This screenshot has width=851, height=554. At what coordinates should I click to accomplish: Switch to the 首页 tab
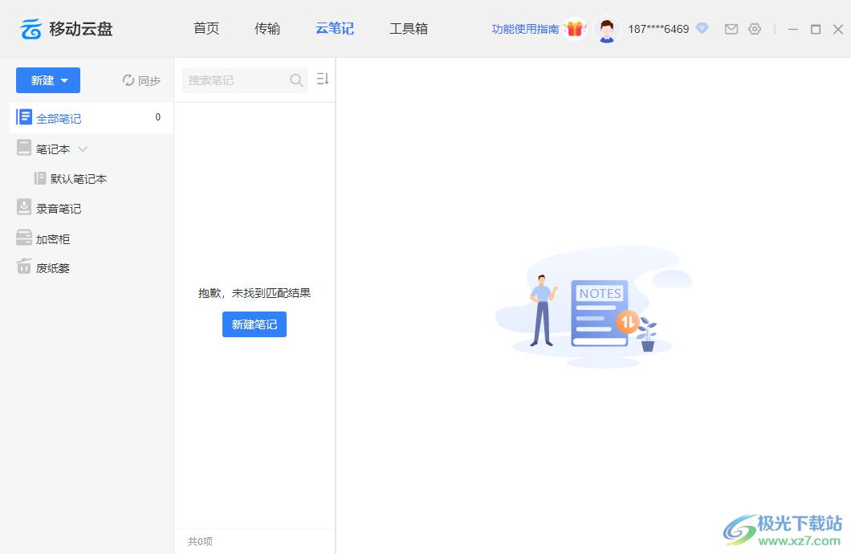point(206,29)
